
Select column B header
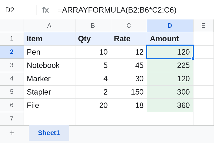(93, 26)
